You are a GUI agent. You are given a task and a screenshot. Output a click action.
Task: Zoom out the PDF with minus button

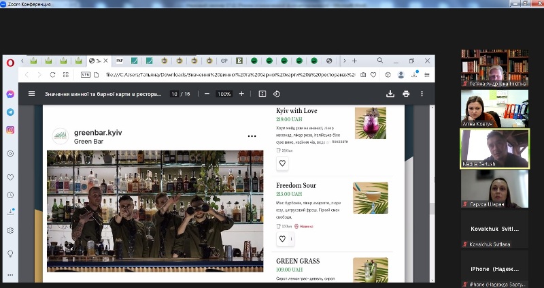pos(206,94)
